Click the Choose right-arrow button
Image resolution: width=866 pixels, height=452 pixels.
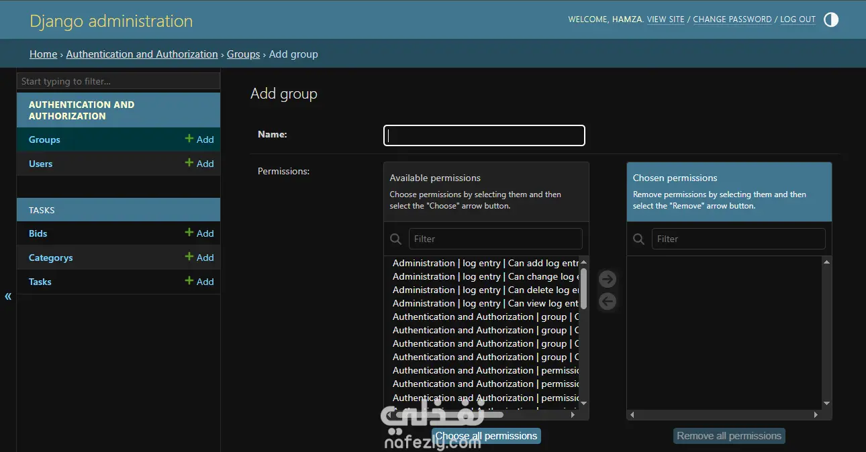pyautogui.click(x=608, y=279)
